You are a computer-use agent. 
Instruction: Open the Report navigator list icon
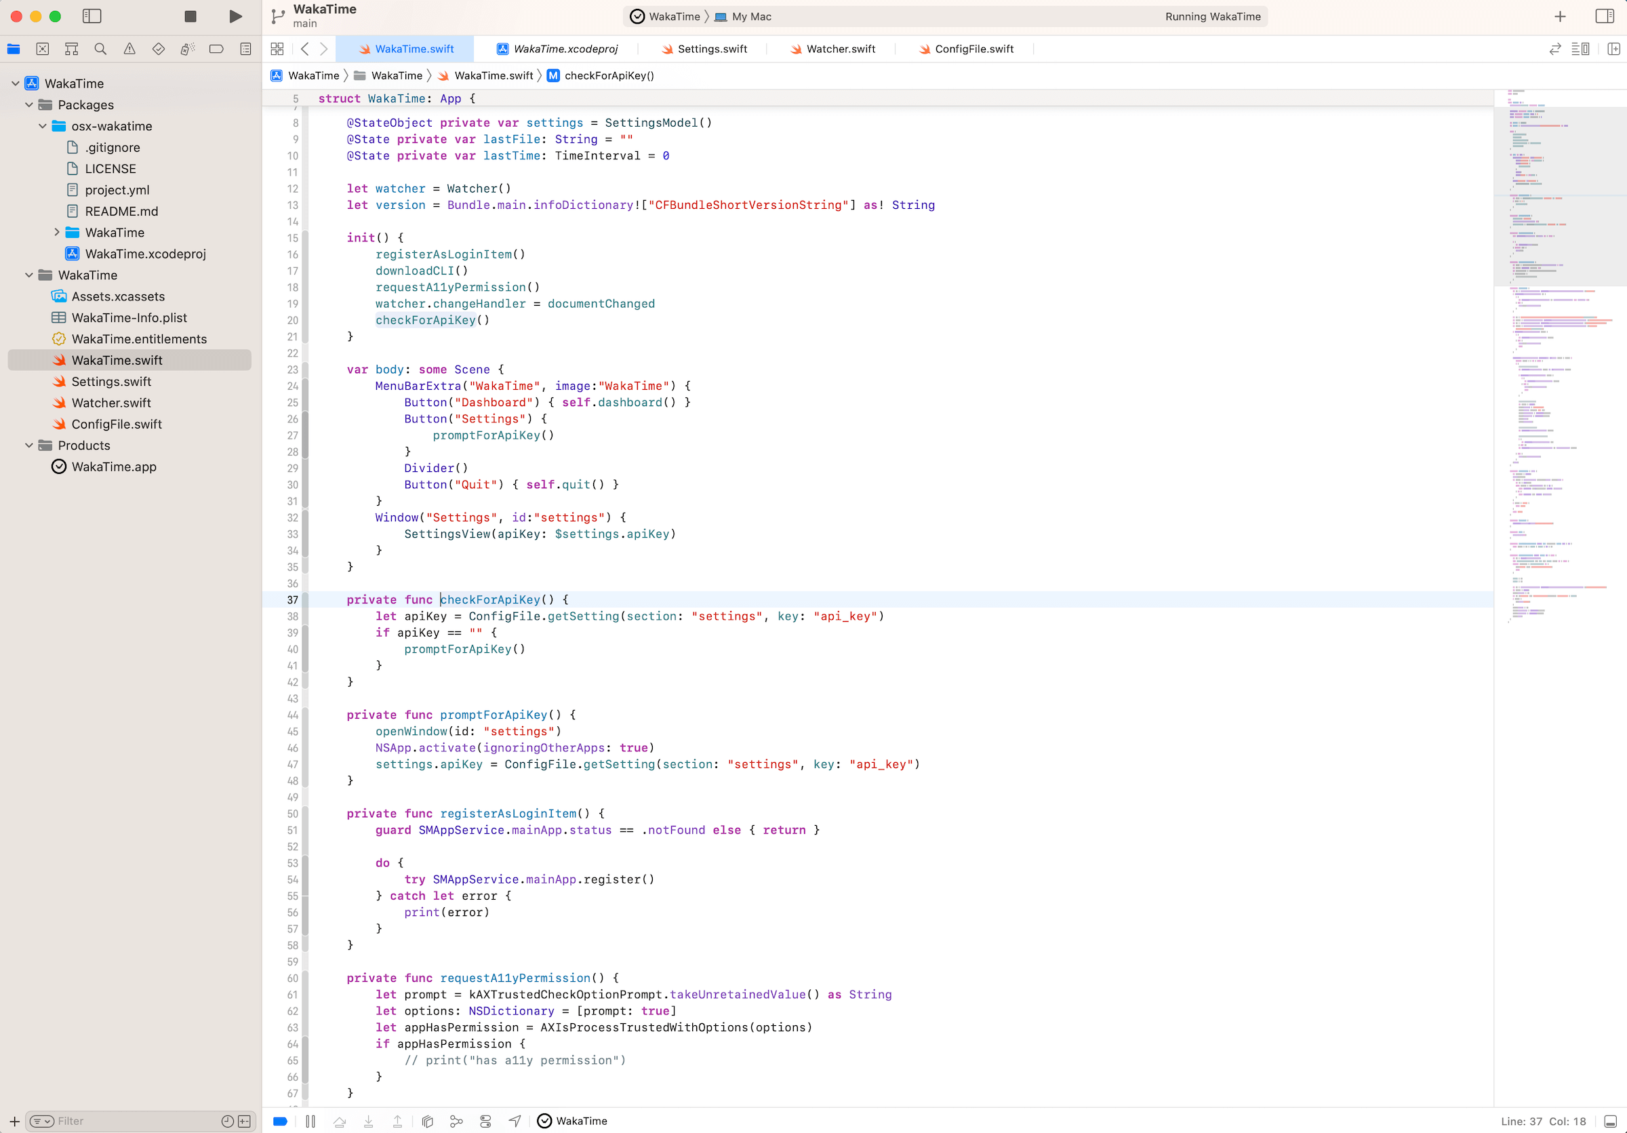click(x=245, y=48)
